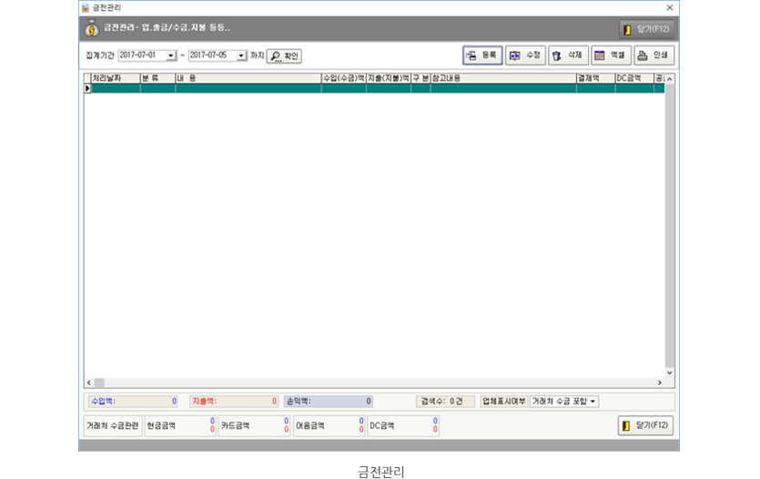Click the 수정 (edit) toolbar button

pos(525,56)
